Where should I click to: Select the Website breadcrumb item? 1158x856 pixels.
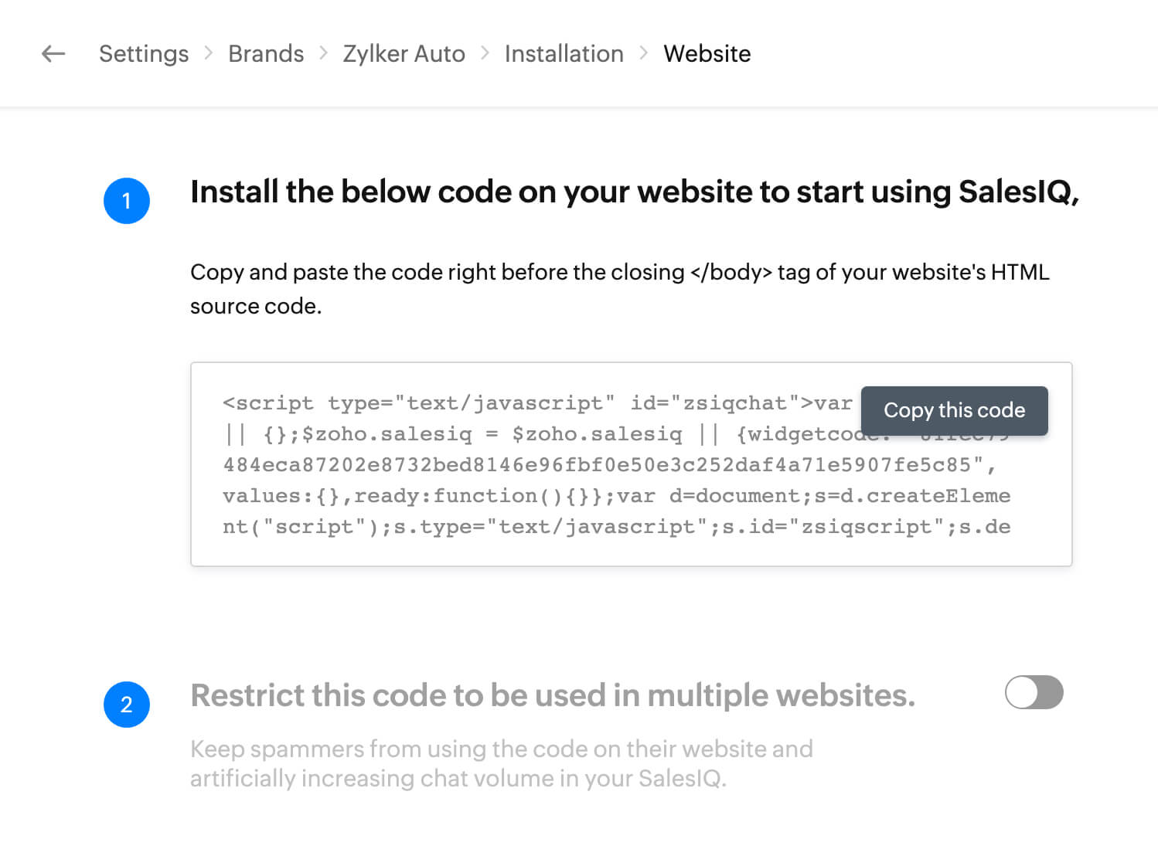coord(707,53)
